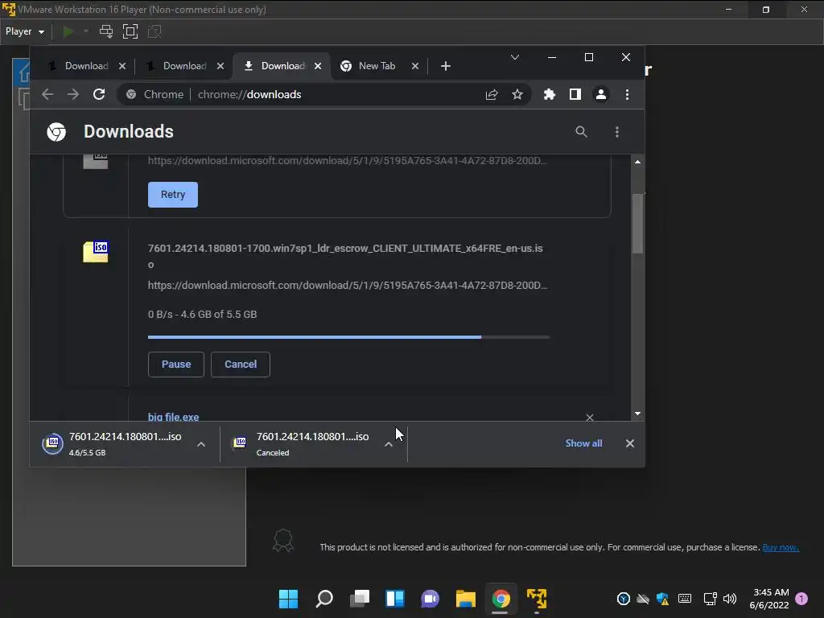
Task: Open Teams Chat on taskbar
Action: click(430, 599)
